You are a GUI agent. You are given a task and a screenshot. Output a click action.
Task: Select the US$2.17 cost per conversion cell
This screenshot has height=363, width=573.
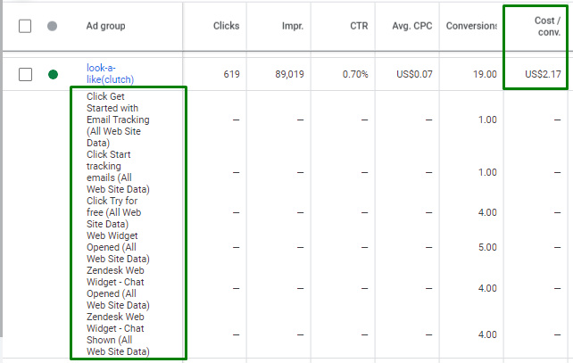[543, 74]
